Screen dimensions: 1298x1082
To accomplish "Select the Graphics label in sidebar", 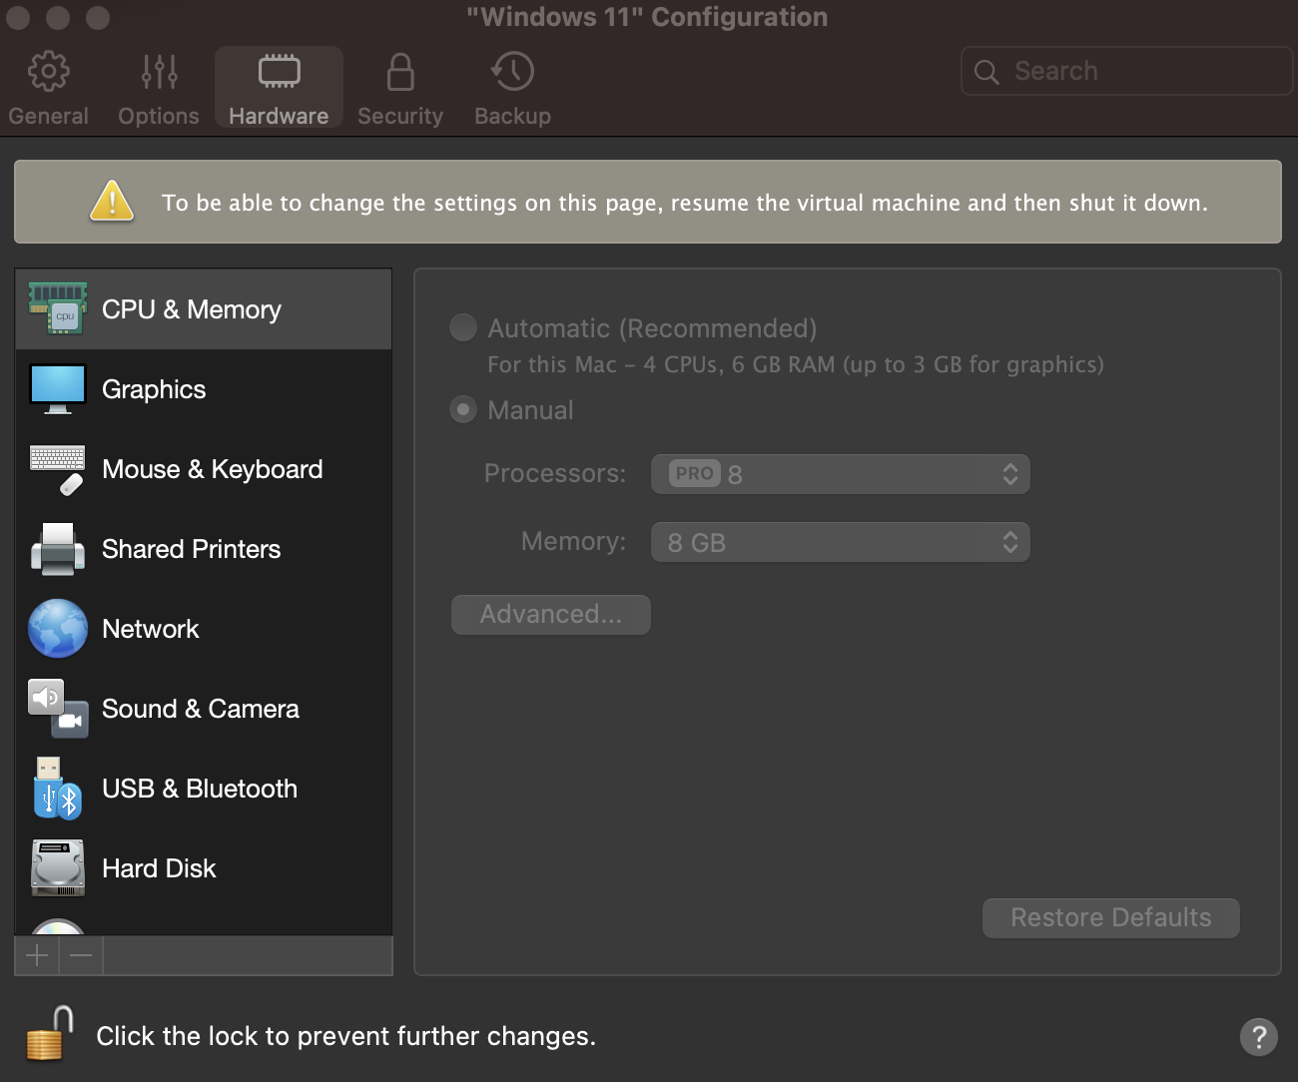I will 154,389.
